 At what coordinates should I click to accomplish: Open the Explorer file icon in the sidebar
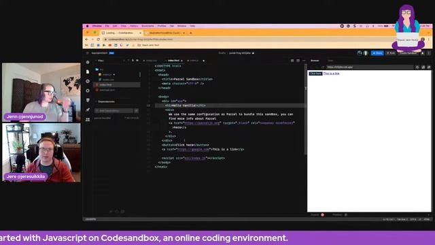(x=88, y=71)
